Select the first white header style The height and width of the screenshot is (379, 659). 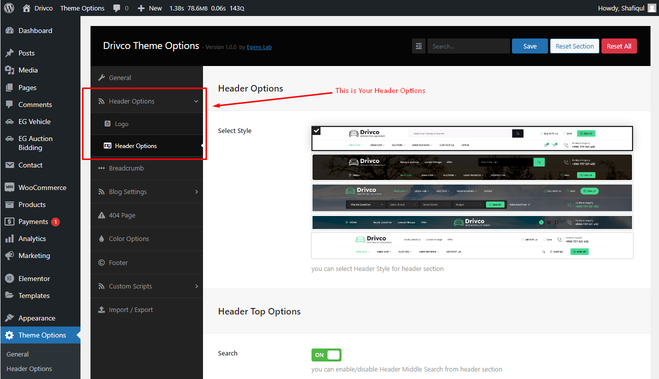click(472, 138)
